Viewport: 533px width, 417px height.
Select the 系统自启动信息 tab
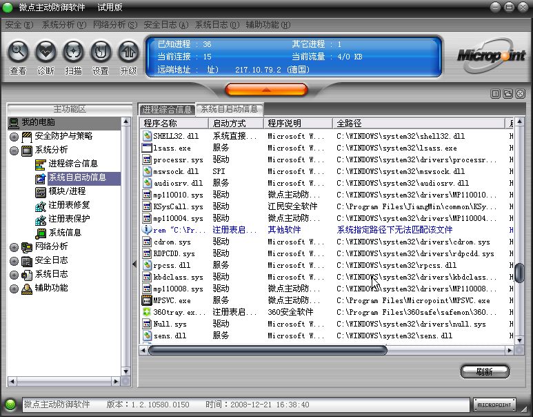point(229,109)
